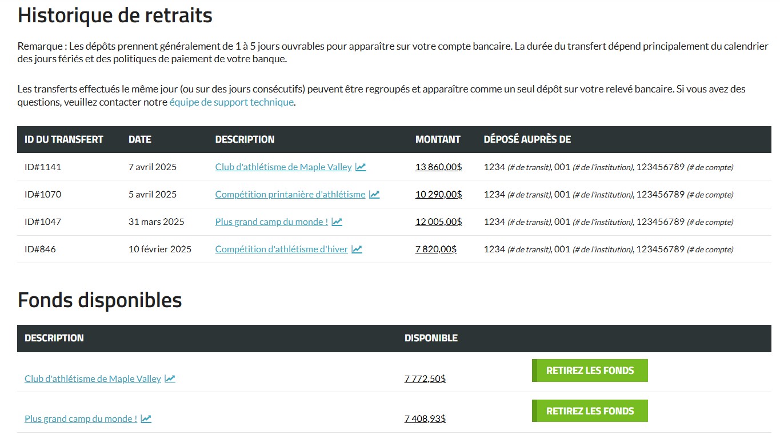Open Club d'athlétisme link under Fonds disponibles
The image size is (780, 435).
point(93,378)
